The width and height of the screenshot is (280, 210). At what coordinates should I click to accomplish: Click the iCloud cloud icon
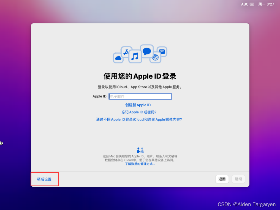(118, 58)
